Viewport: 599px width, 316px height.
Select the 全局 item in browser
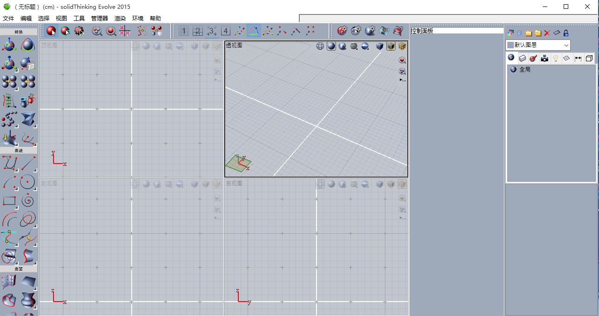pos(525,69)
